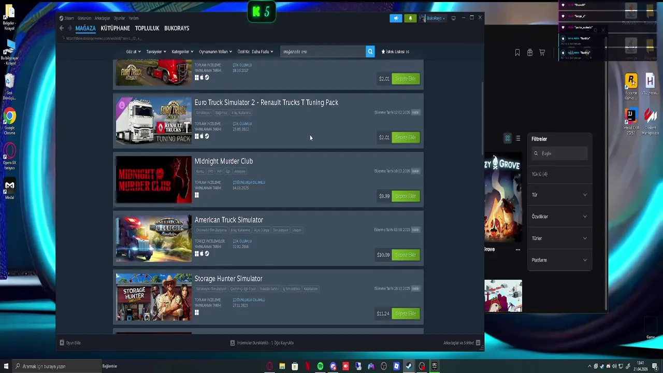663x373 pixels.
Task: Expand the Daha Fazla dropdown
Action: [x=262, y=52]
